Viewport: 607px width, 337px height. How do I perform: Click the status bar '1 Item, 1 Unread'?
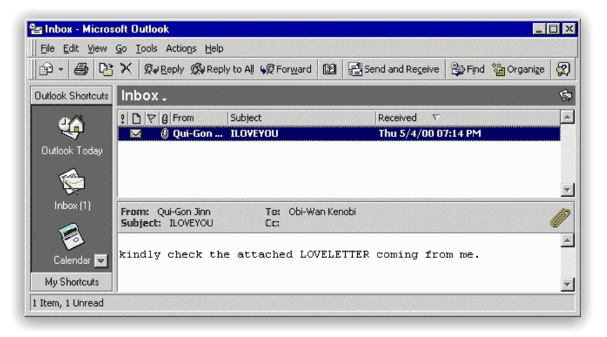pos(68,303)
